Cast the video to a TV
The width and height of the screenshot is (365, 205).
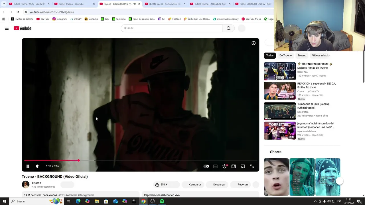(x=243, y=166)
